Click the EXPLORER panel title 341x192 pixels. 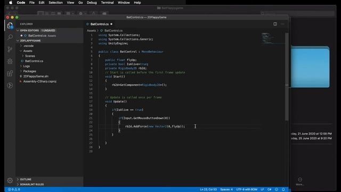click(x=26, y=24)
